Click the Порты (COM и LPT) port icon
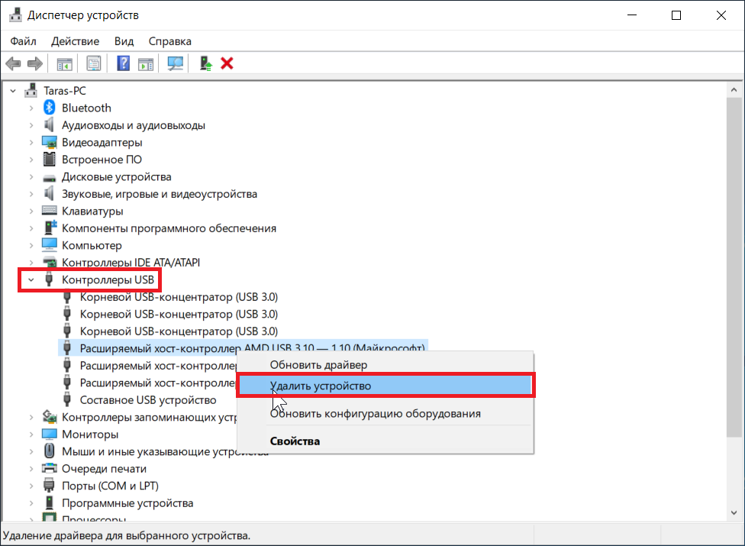 49,485
